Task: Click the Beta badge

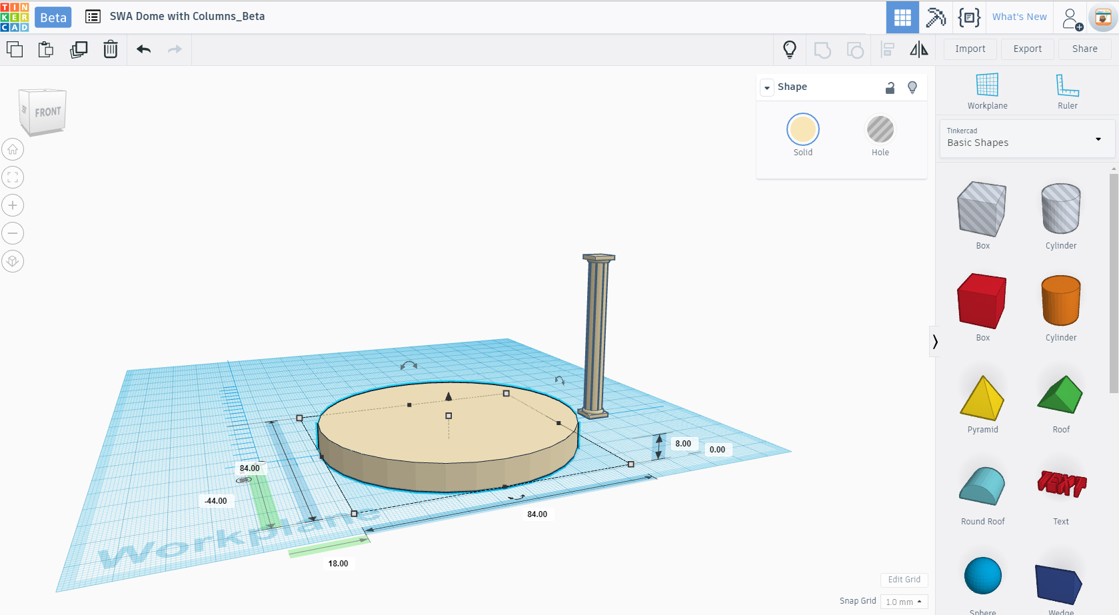Action: point(53,17)
